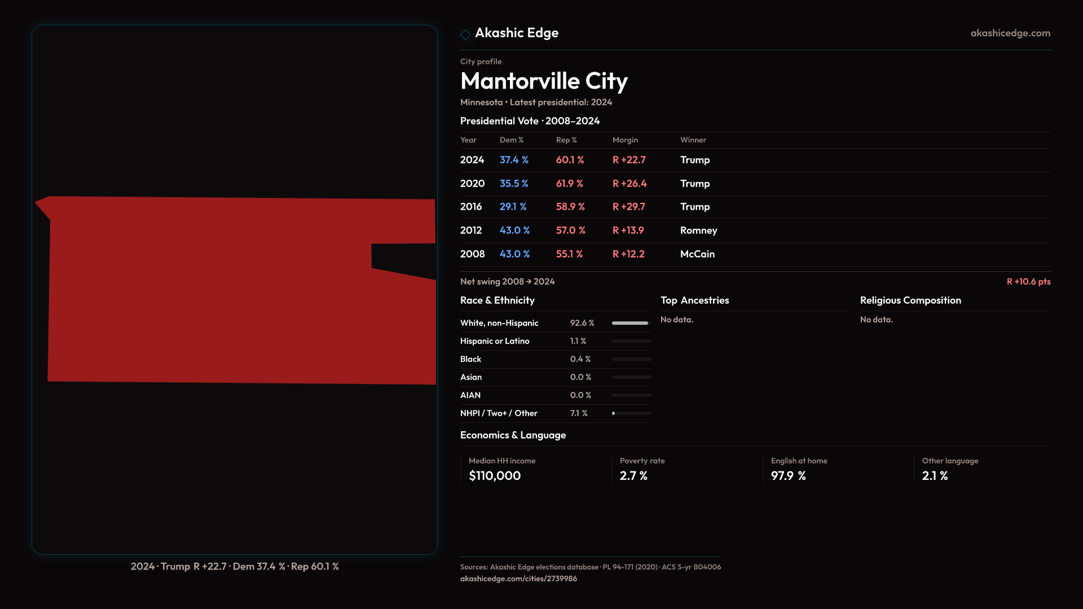Click the 2008 McCain winner cell
Viewport: 1083px width, 609px height.
click(x=697, y=254)
